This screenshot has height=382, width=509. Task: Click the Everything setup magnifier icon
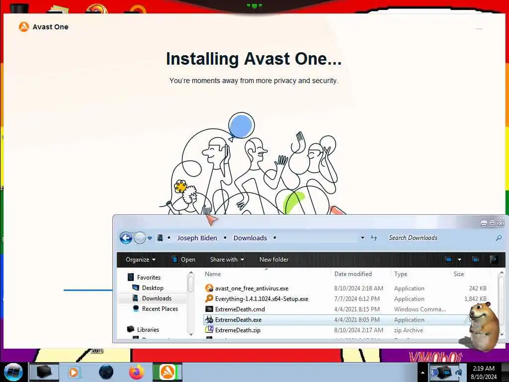coord(209,298)
